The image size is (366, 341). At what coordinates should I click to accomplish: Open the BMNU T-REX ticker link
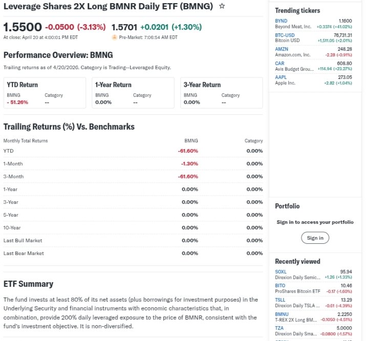click(x=282, y=313)
